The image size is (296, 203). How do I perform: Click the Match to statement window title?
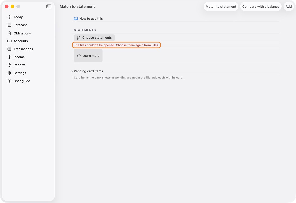77,6
